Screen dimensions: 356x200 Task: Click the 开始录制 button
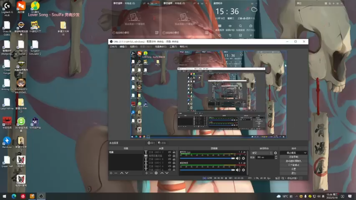click(x=294, y=157)
